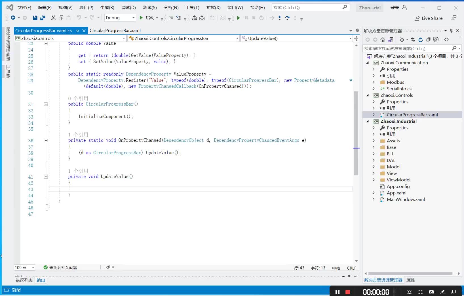Image resolution: width=464 pixels, height=296 pixels.
Task: Click the Save All icon
Action: point(43,18)
